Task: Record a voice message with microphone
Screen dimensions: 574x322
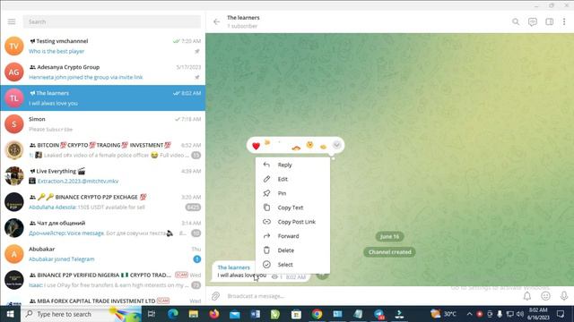Action: pyautogui.click(x=564, y=296)
